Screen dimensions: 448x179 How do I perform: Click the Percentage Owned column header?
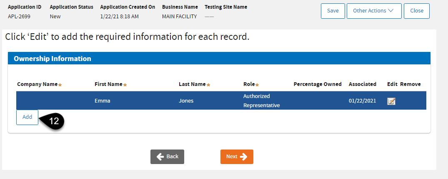point(317,84)
